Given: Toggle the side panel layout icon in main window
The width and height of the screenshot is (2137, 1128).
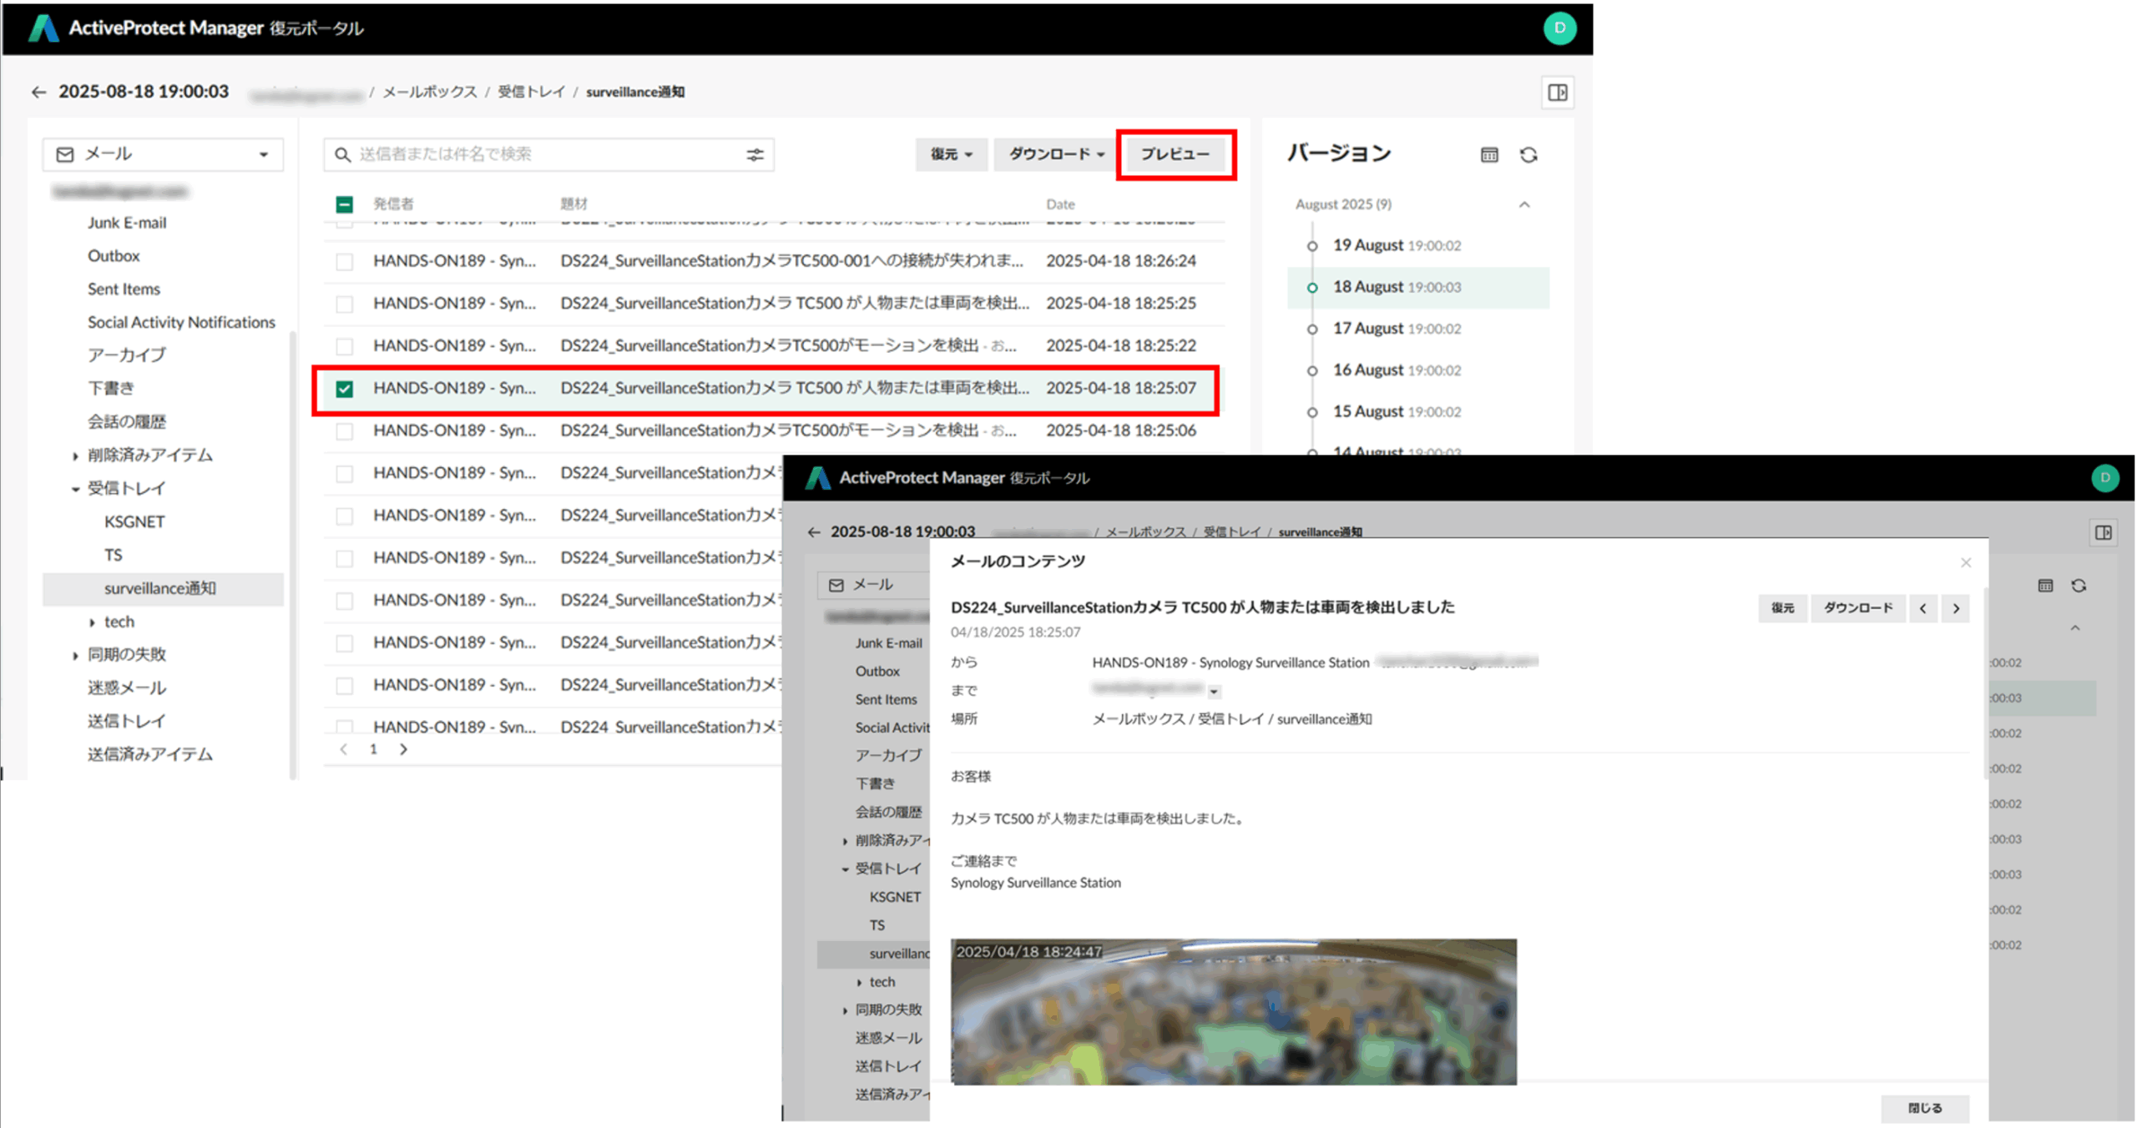Looking at the screenshot, I should click(1557, 92).
